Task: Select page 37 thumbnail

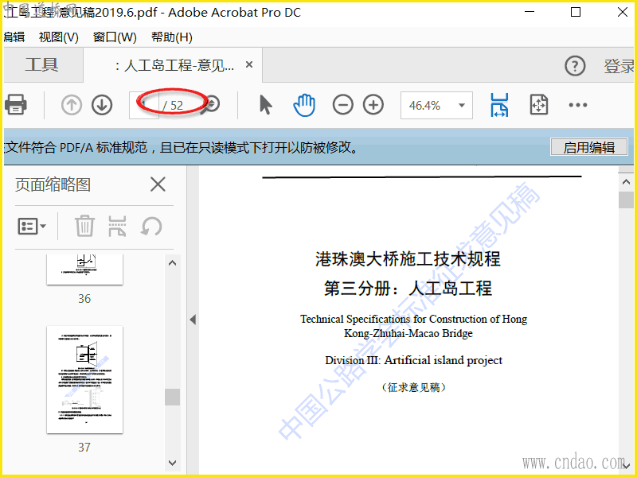Action: (84, 380)
